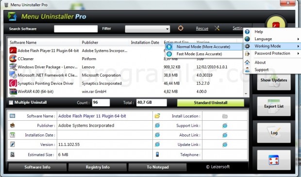This screenshot has width=301, height=177.
Task: Click the Software Info button
Action: [x=37, y=167]
